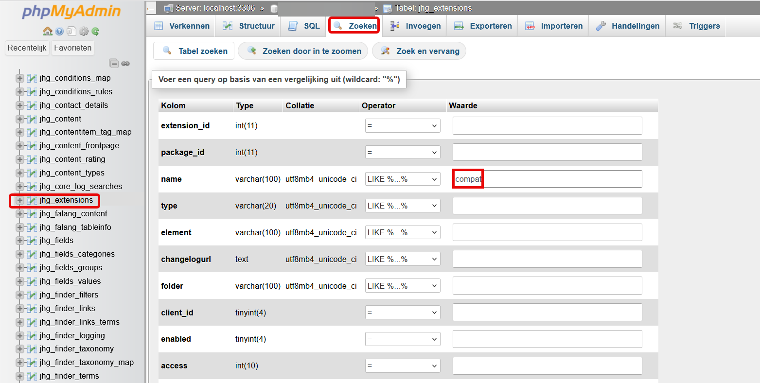Expand the jhg_content table in the tree
The width and height of the screenshot is (760, 383).
(x=19, y=119)
